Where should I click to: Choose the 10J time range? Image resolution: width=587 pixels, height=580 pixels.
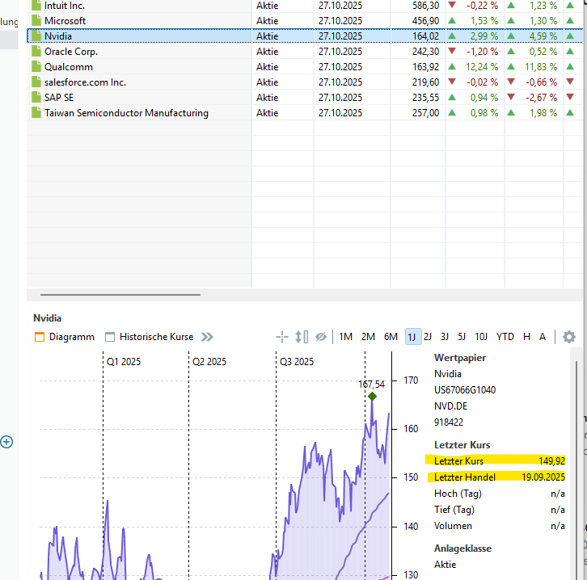tap(481, 337)
